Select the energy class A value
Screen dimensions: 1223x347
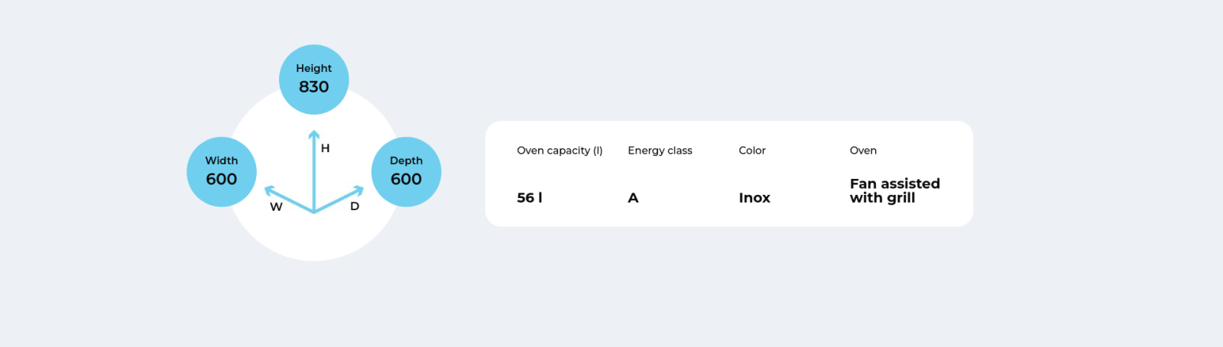coord(633,197)
